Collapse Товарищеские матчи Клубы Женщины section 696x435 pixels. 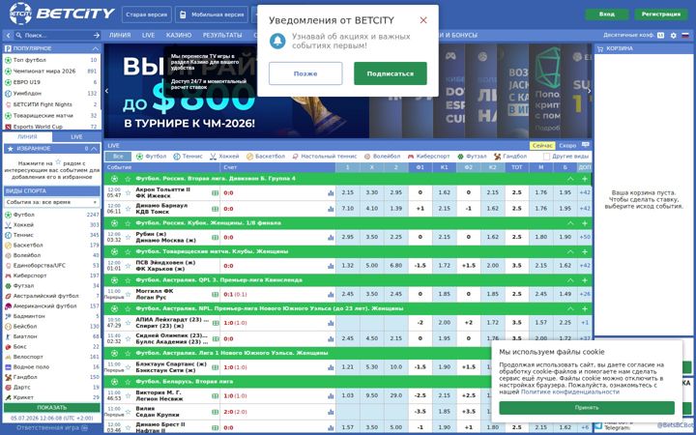[x=570, y=251]
